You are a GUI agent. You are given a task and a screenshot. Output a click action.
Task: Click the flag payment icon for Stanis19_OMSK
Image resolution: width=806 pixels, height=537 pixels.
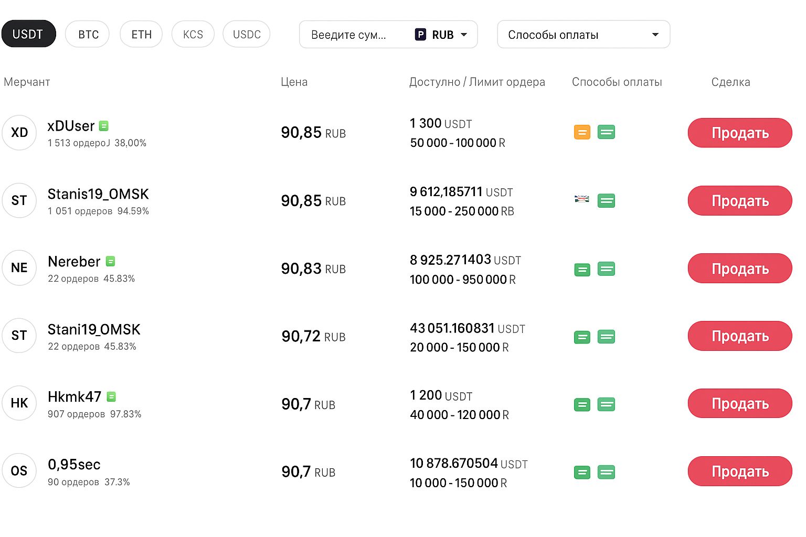click(x=581, y=199)
